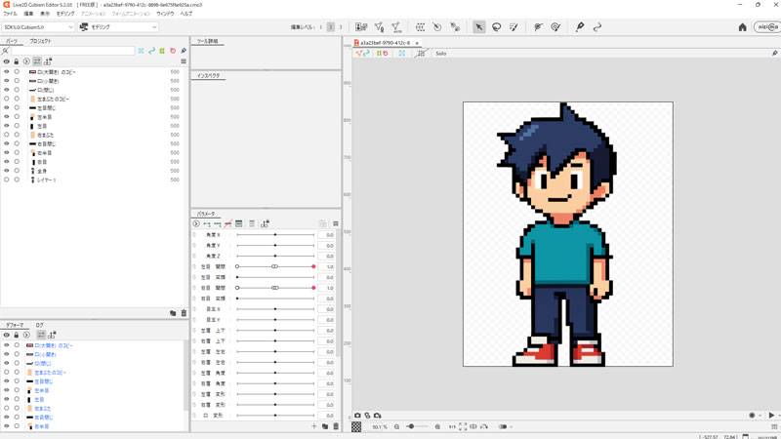This screenshot has width=781, height=439.
Task: Create a rotation deformer from toolbar
Action: (x=436, y=27)
